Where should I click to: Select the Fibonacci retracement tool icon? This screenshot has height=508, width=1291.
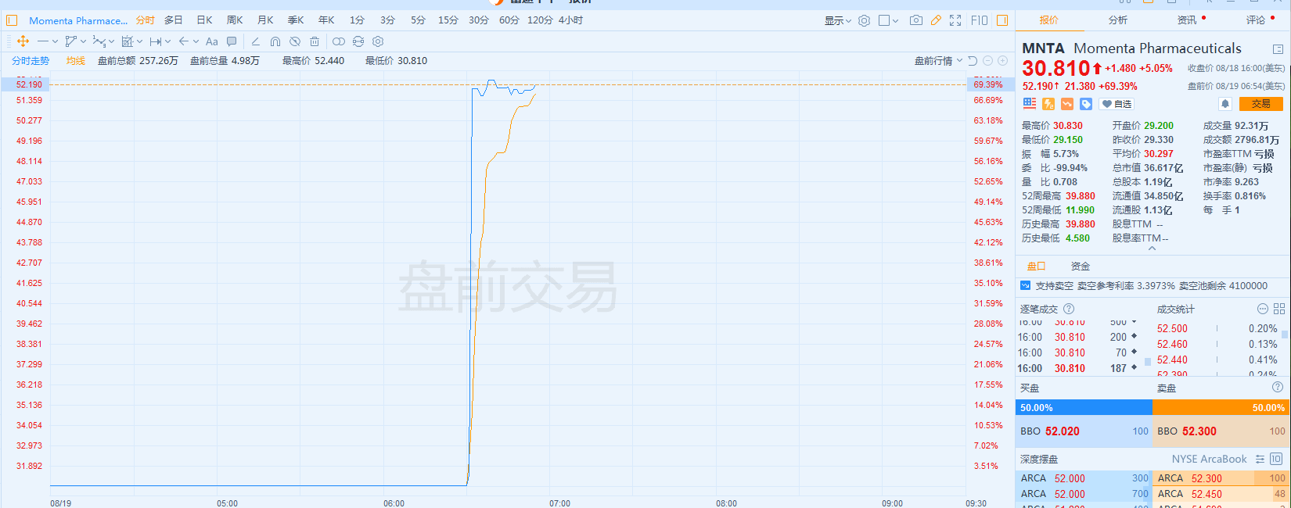point(127,41)
